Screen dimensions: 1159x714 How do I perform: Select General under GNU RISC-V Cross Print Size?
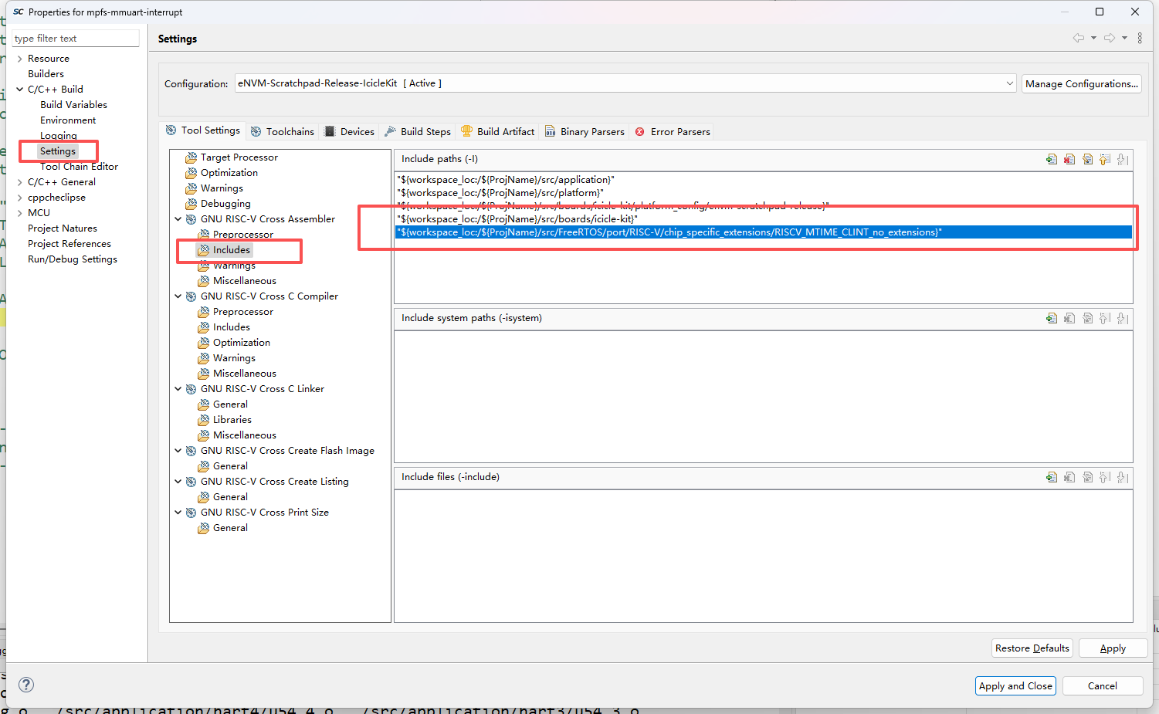pyautogui.click(x=230, y=528)
